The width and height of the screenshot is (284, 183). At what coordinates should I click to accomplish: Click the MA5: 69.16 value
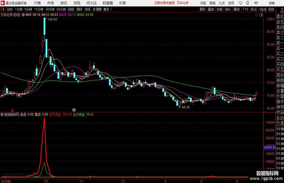click(x=33, y=15)
